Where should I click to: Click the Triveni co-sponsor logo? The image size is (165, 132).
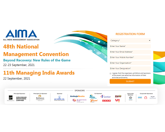[x=94, y=101]
